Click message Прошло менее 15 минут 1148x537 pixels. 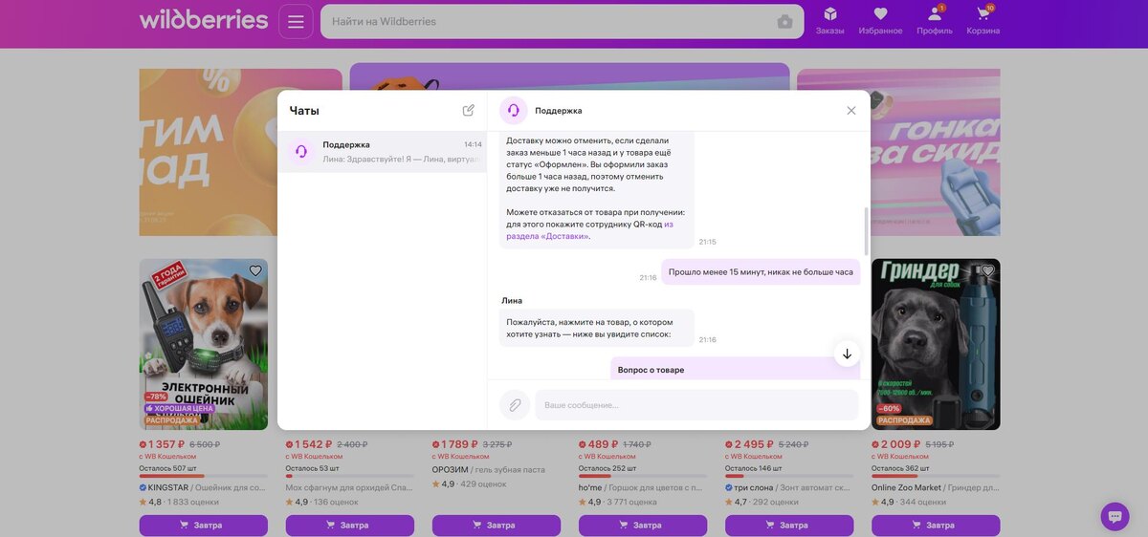[x=761, y=271]
